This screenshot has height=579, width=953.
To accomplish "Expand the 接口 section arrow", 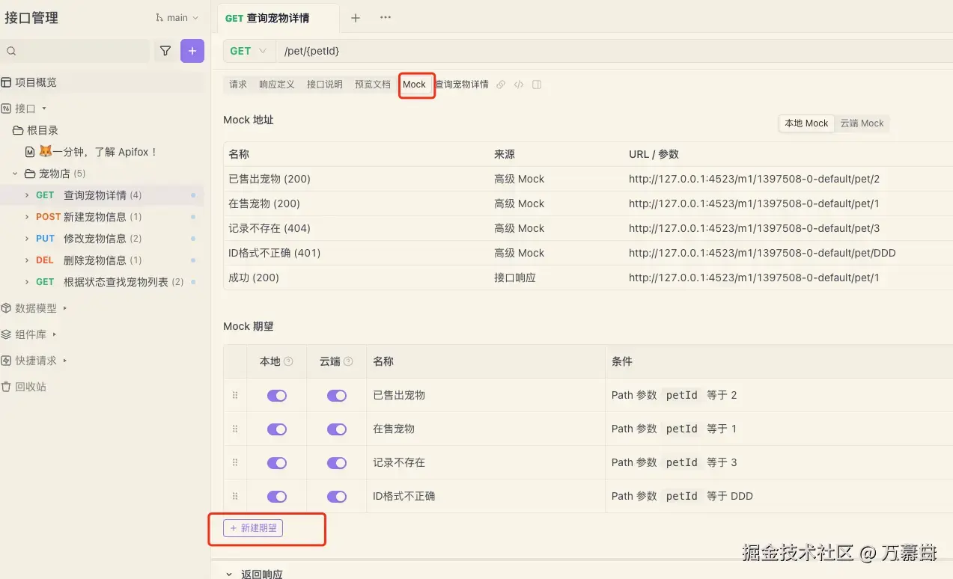I will (x=44, y=108).
